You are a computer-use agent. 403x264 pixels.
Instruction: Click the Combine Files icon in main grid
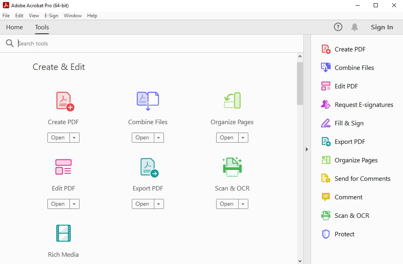pyautogui.click(x=148, y=101)
